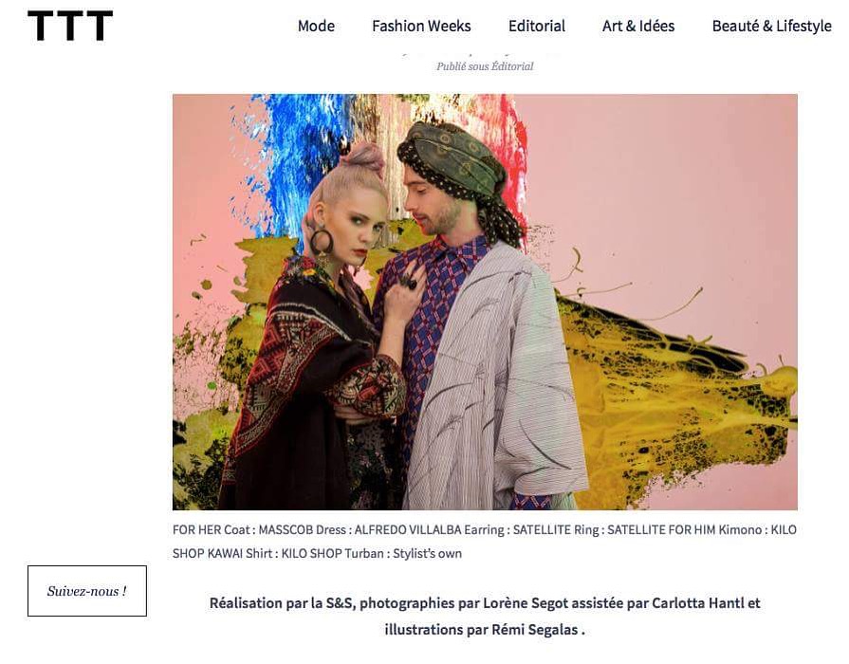Viewport: 849px width, 664px height.
Task: Navigate to Beauté & Lifestyle
Action: 771,26
